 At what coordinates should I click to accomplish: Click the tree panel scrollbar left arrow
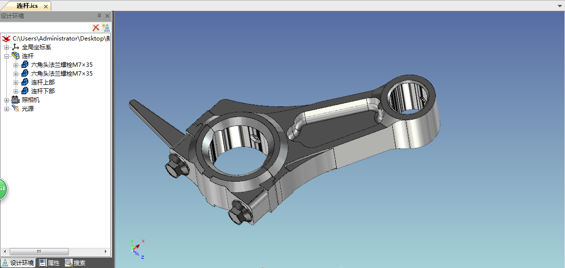click(5, 251)
